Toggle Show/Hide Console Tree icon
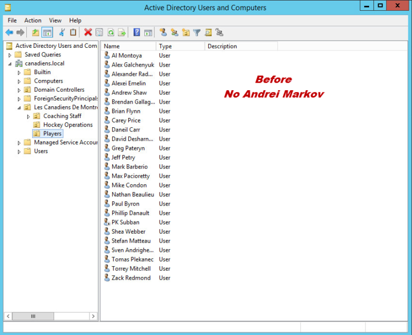The width and height of the screenshot is (412, 335). (47, 33)
